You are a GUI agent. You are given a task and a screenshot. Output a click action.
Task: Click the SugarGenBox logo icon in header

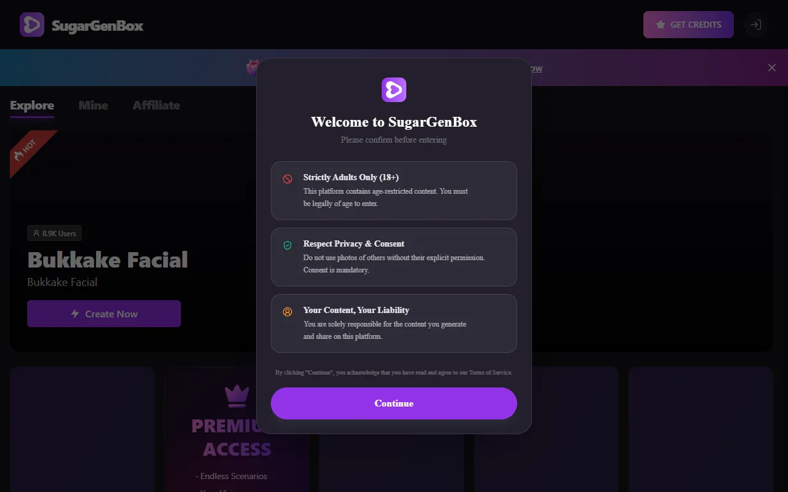point(32,25)
